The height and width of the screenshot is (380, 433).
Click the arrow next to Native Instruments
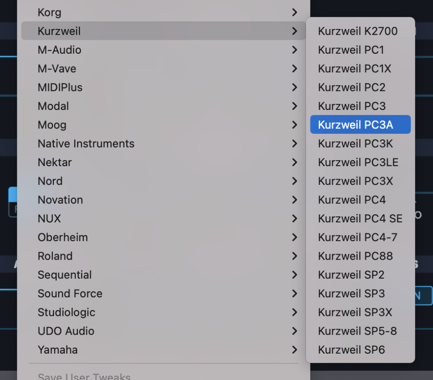click(294, 144)
